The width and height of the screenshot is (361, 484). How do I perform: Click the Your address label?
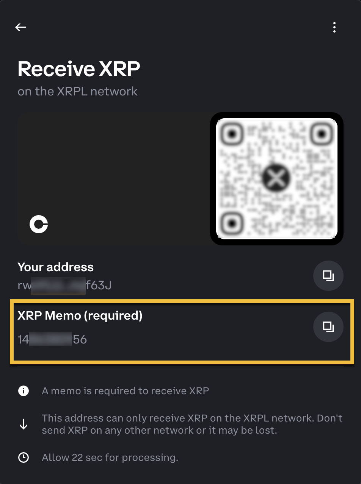click(x=55, y=267)
